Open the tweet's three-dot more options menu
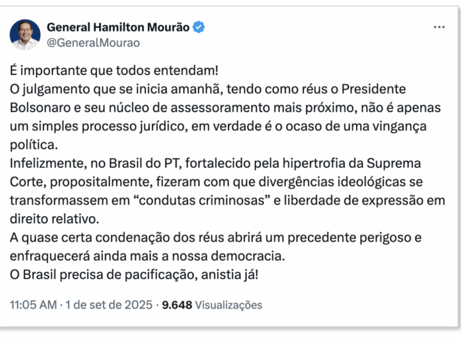The height and width of the screenshot is (340, 461). click(439, 28)
